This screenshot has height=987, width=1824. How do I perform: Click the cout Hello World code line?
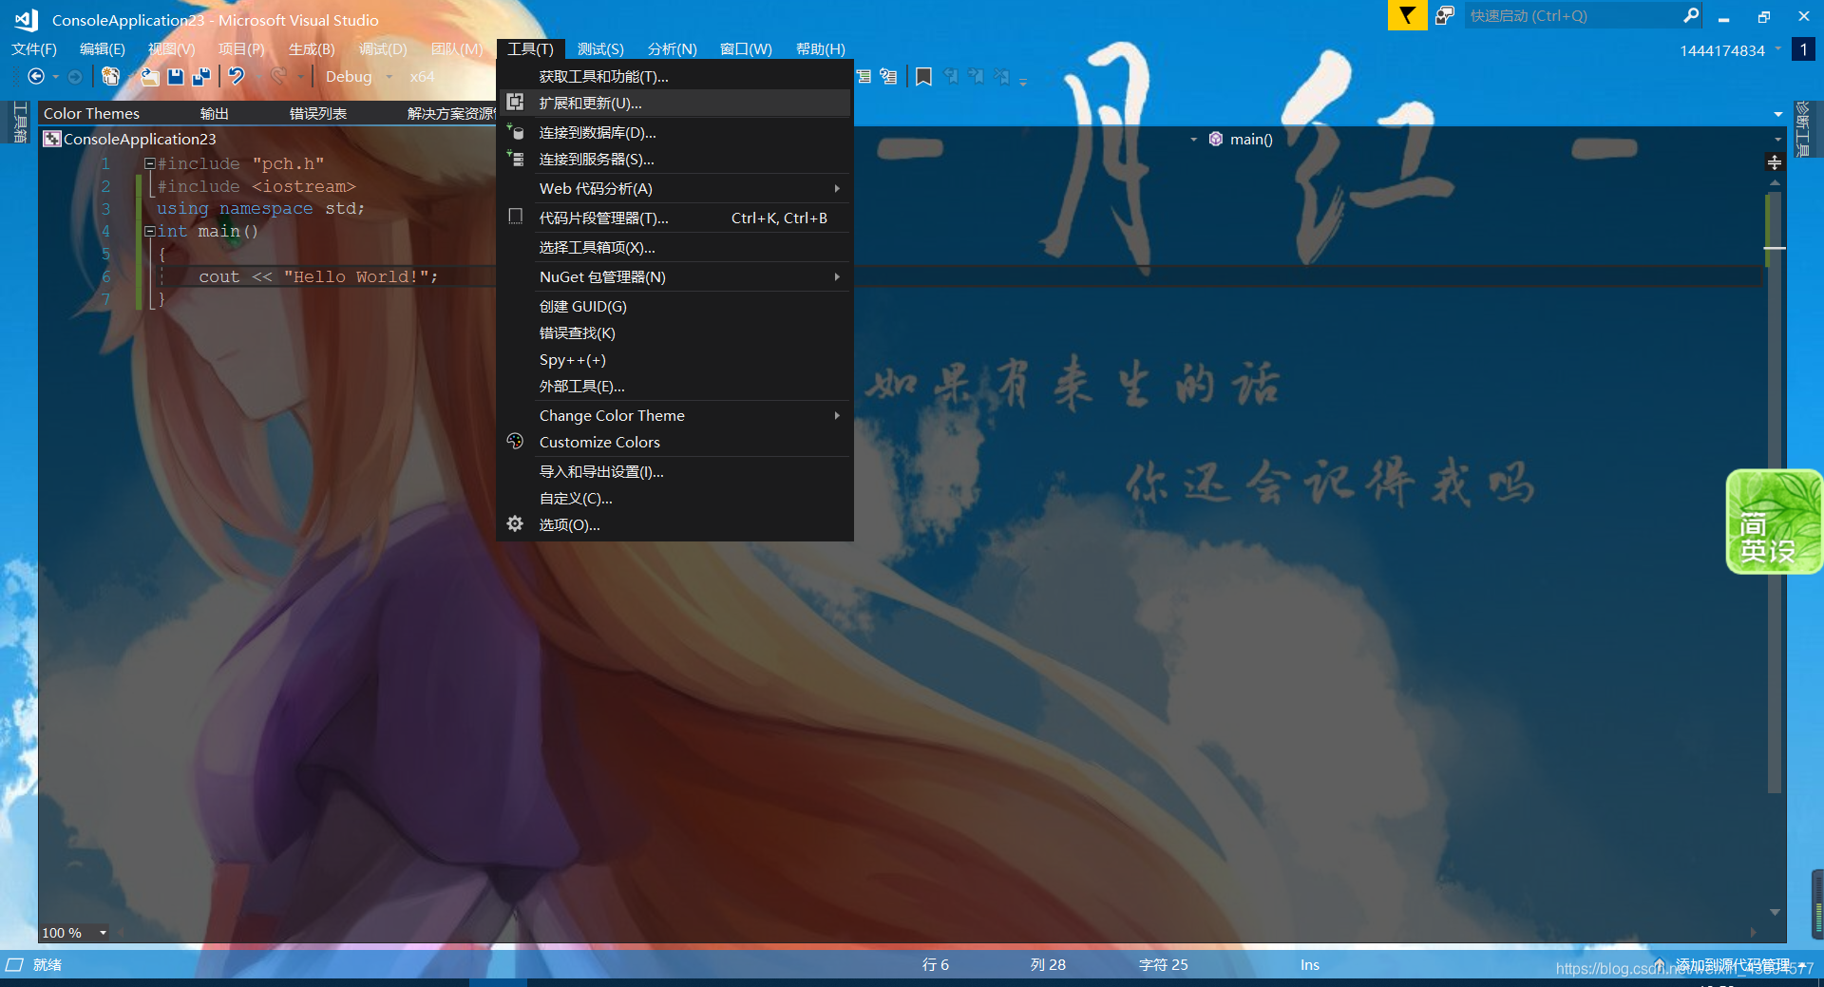(x=318, y=276)
